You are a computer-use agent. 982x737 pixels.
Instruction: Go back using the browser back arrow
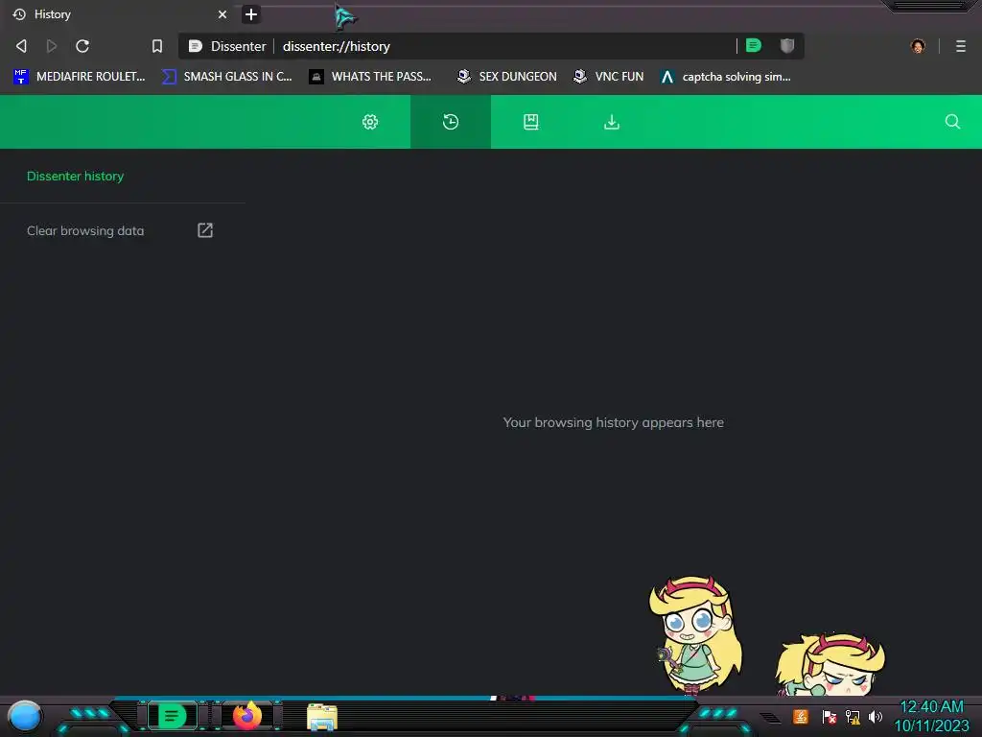tap(21, 46)
